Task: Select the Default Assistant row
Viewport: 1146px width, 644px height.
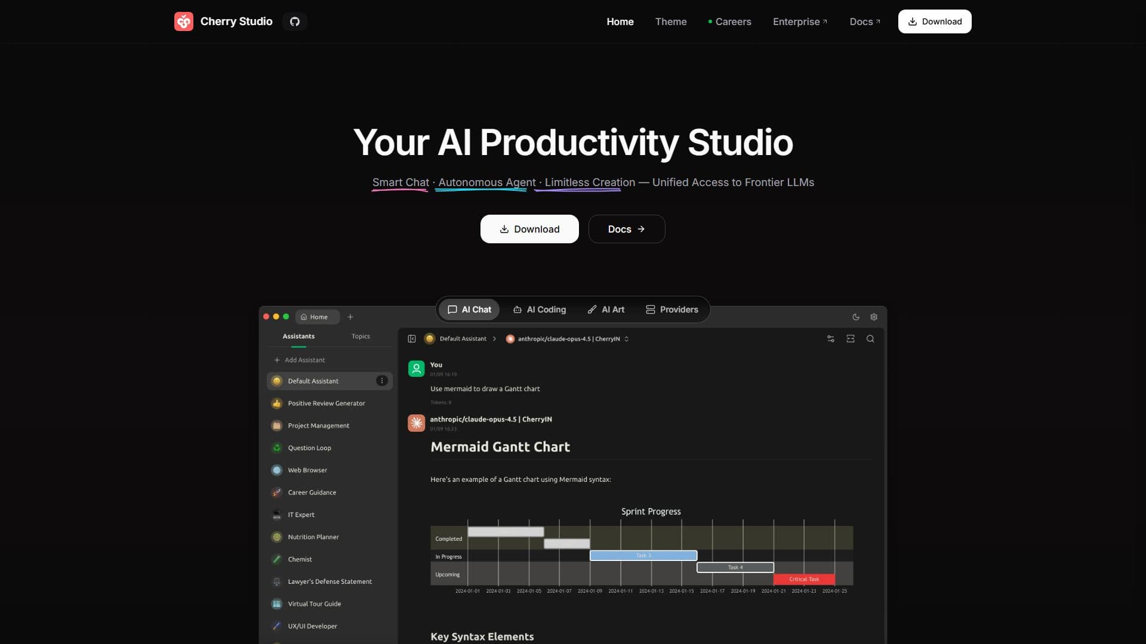Action: pos(329,381)
